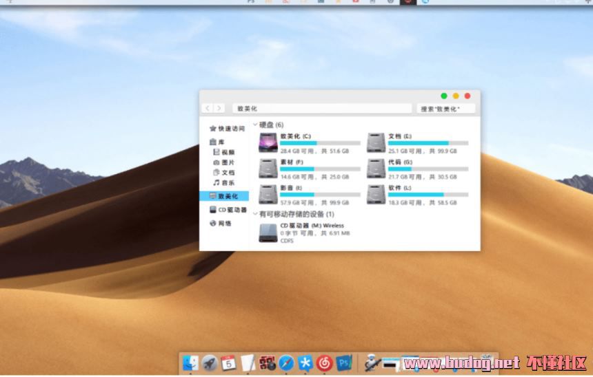
Task: Open the 素材 (F:) drive icon
Action: [268, 169]
